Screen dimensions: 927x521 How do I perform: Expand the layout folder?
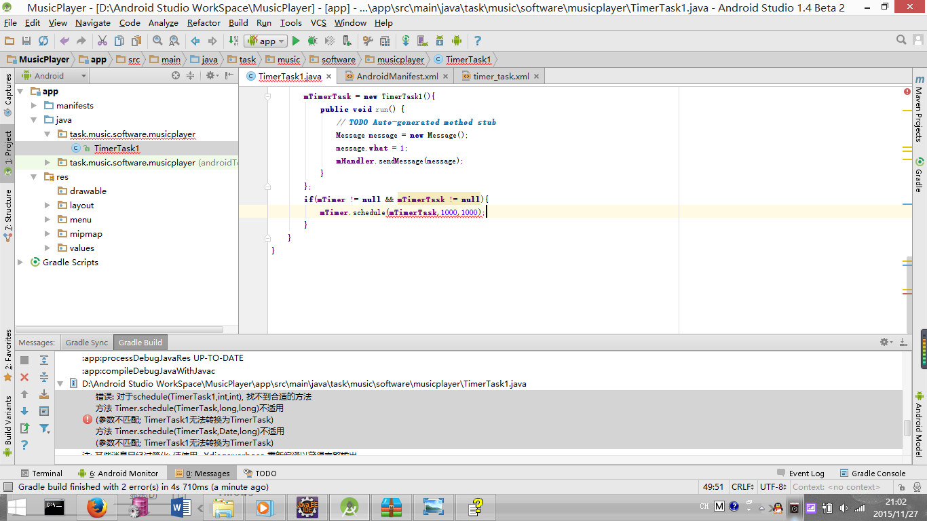48,205
